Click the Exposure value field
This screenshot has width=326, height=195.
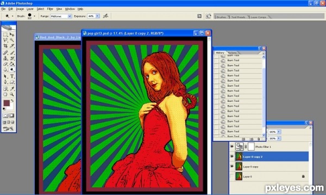click(x=91, y=16)
